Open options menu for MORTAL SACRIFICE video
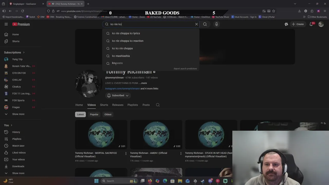 (126, 153)
